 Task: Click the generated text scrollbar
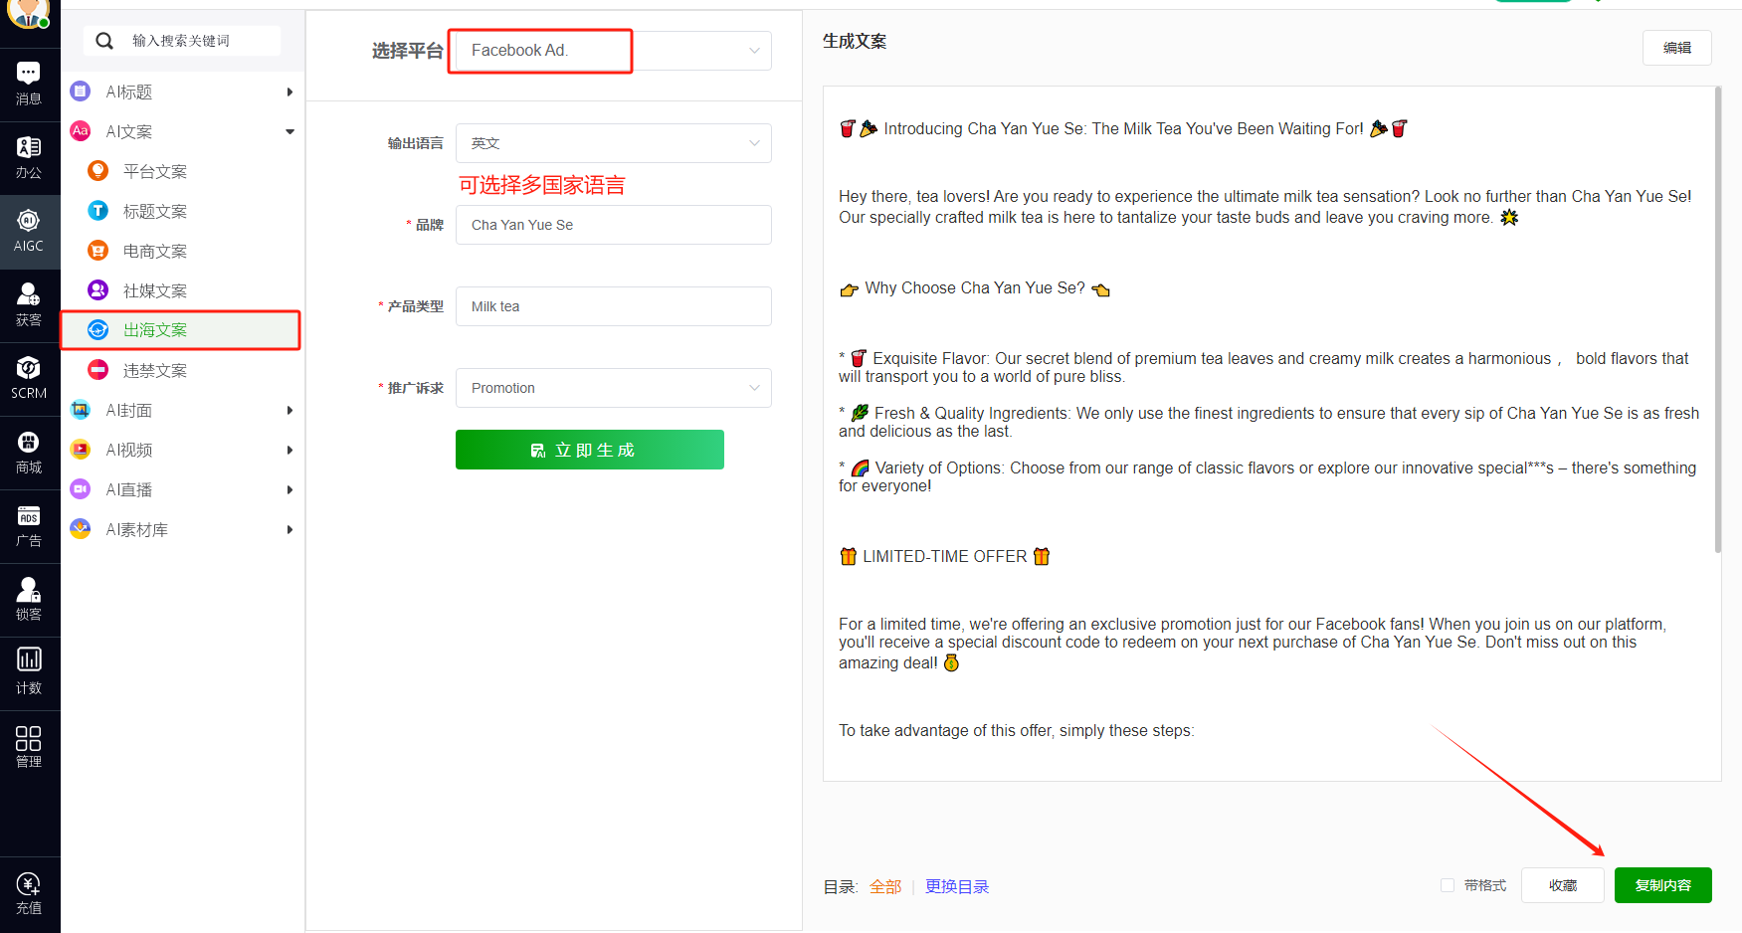tap(1718, 318)
